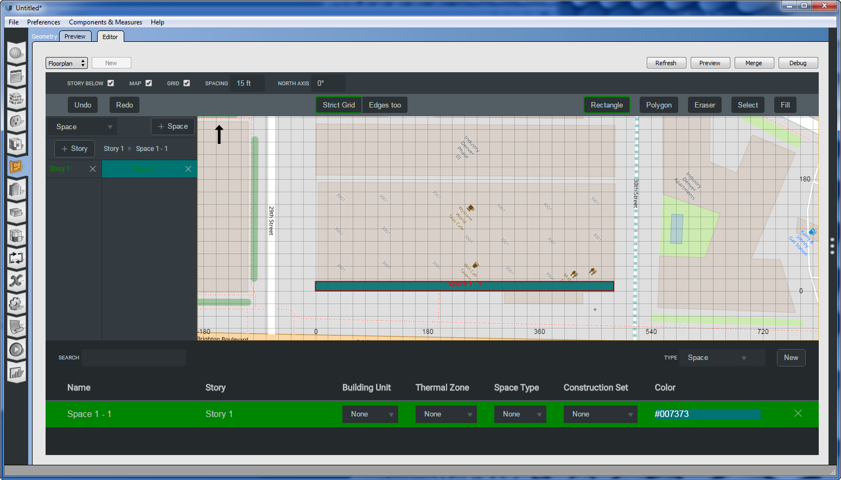Viewport: 841px width, 480px height.
Task: Open simulation settings via the gear icon
Action: (x=16, y=304)
